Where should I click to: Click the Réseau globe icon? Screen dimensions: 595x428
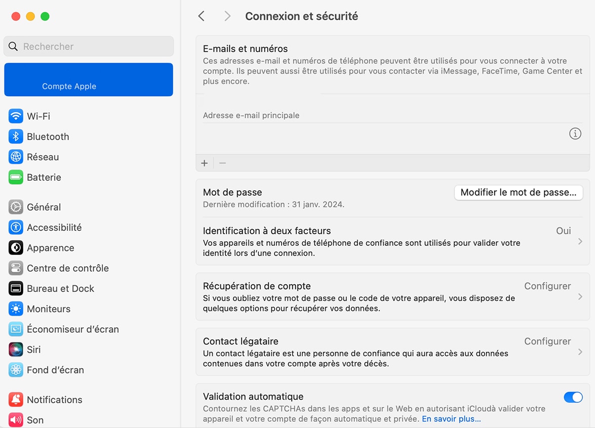(x=16, y=156)
